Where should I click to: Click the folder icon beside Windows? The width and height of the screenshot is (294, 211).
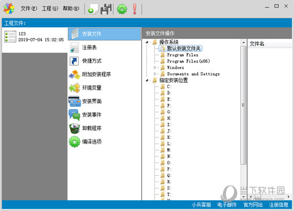[163, 67]
